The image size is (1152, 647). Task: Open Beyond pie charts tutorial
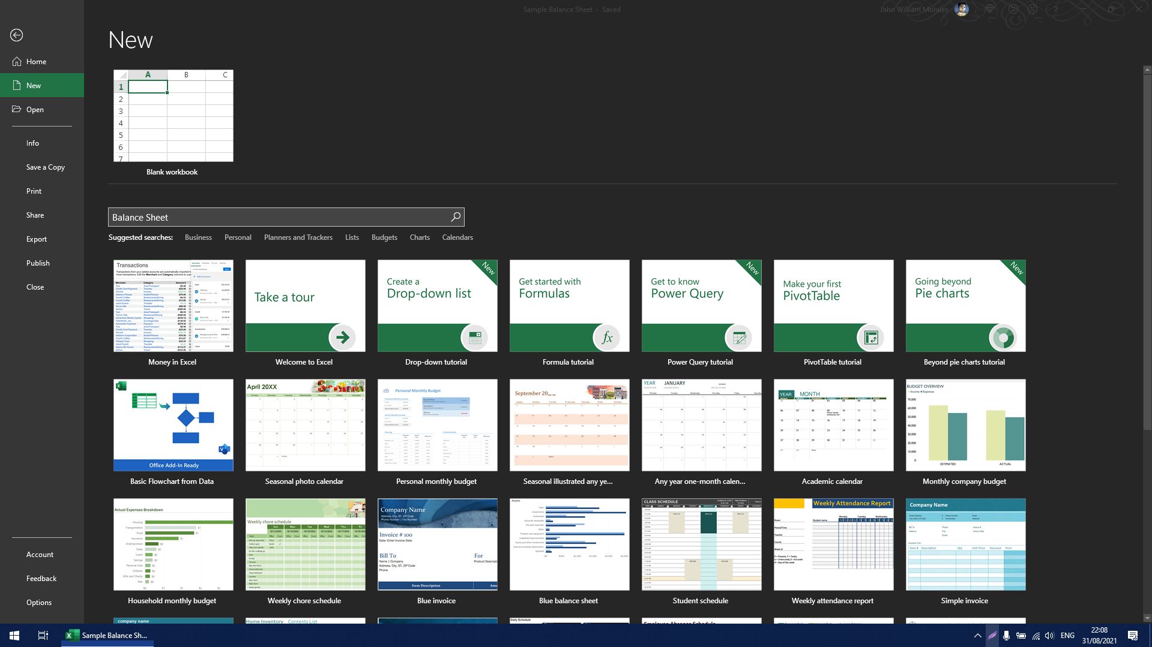click(x=965, y=306)
